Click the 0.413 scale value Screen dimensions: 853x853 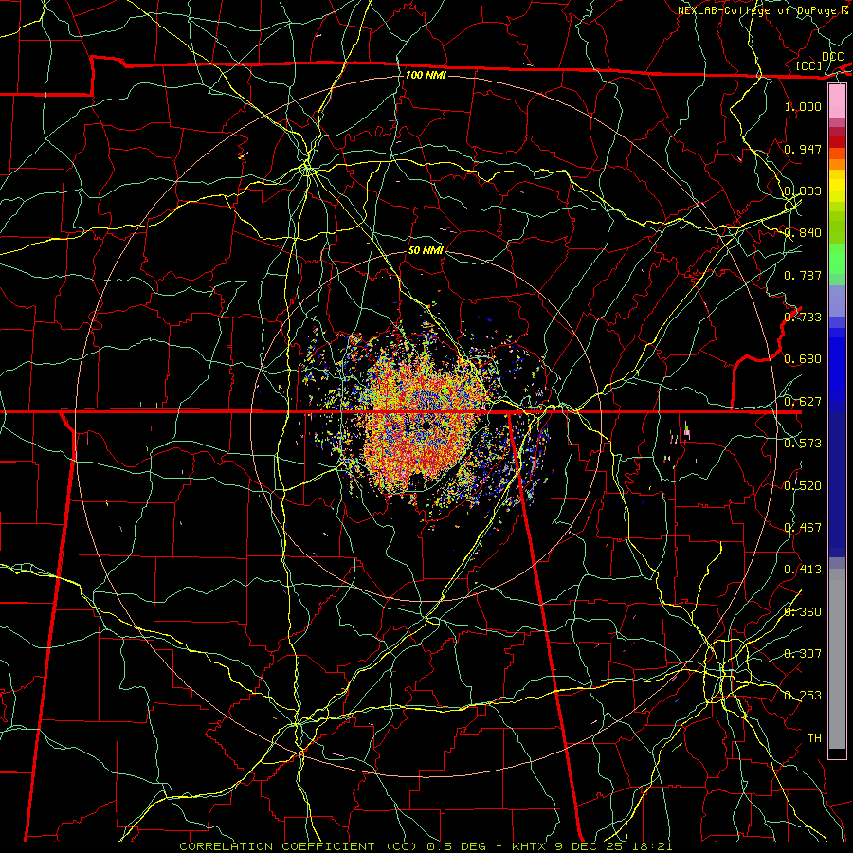[x=803, y=570]
